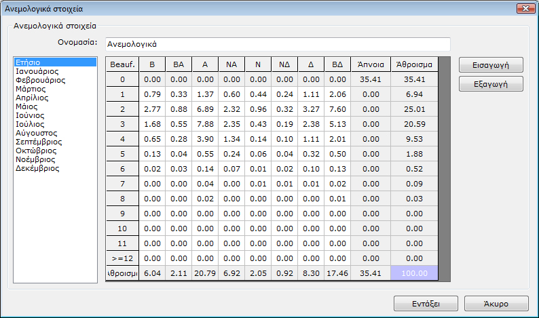Choose Ιούνιος from the month list
The width and height of the screenshot is (539, 318).
[30, 115]
